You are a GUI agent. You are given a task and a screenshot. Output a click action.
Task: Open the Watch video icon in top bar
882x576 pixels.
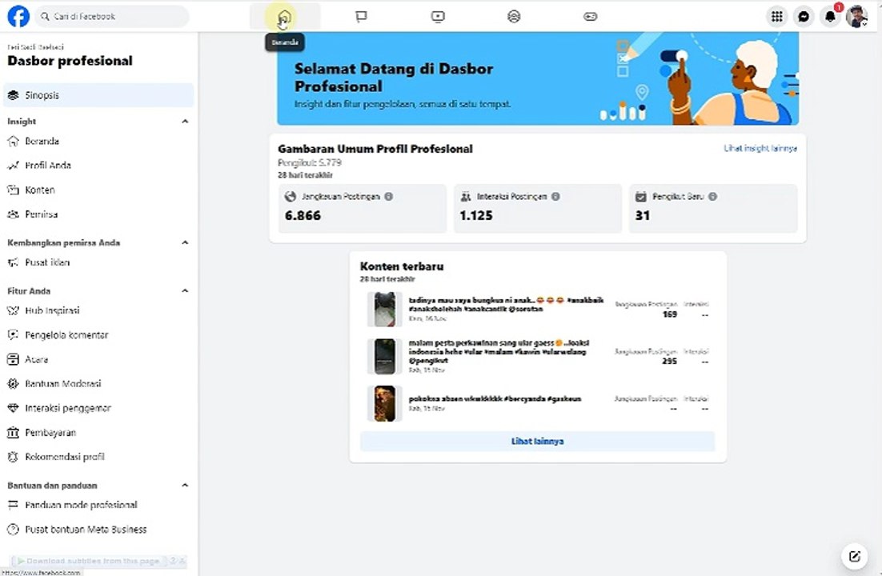tap(438, 16)
